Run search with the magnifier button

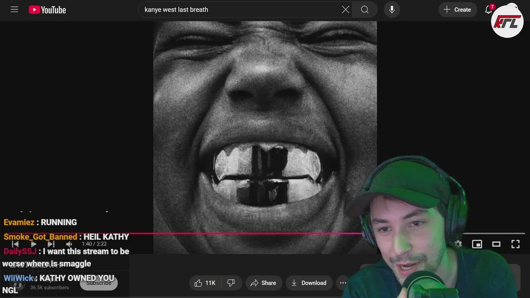point(364,10)
